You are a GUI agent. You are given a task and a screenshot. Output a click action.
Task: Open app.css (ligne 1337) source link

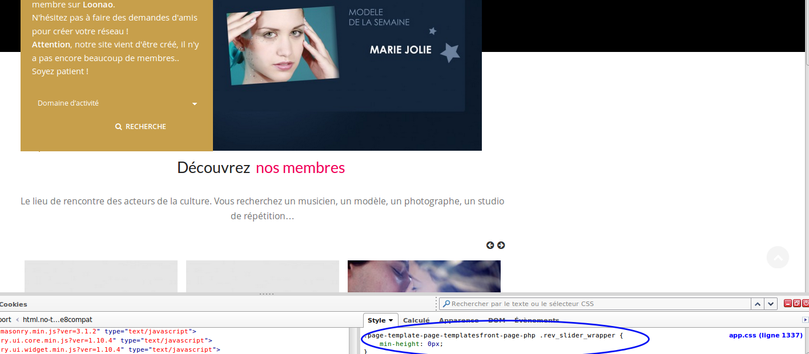(766, 335)
